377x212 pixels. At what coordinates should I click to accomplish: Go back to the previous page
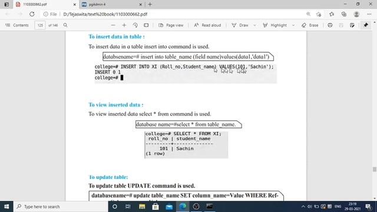coord(8,14)
